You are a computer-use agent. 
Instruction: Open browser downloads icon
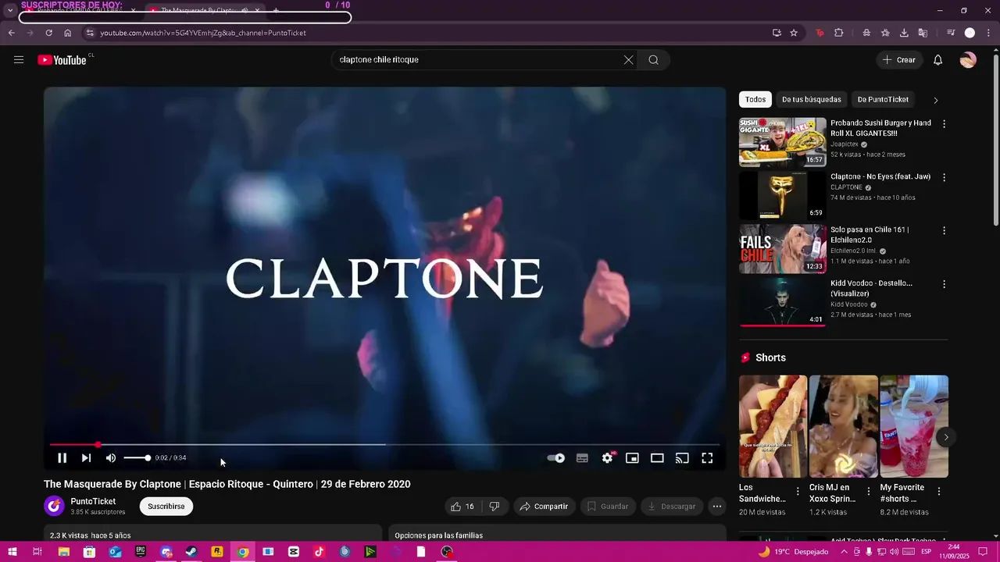click(x=904, y=33)
